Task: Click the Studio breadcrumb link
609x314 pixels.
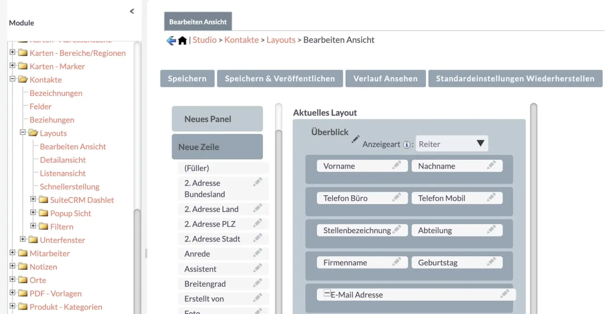Action: click(204, 40)
